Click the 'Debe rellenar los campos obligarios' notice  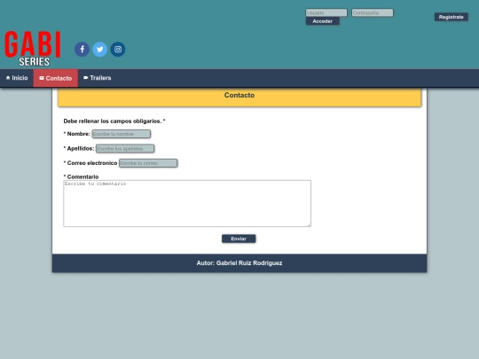click(x=114, y=121)
